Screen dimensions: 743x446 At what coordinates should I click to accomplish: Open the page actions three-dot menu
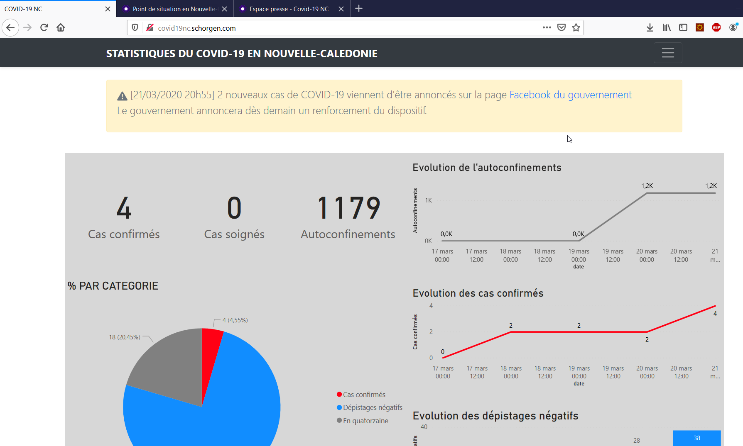point(547,27)
